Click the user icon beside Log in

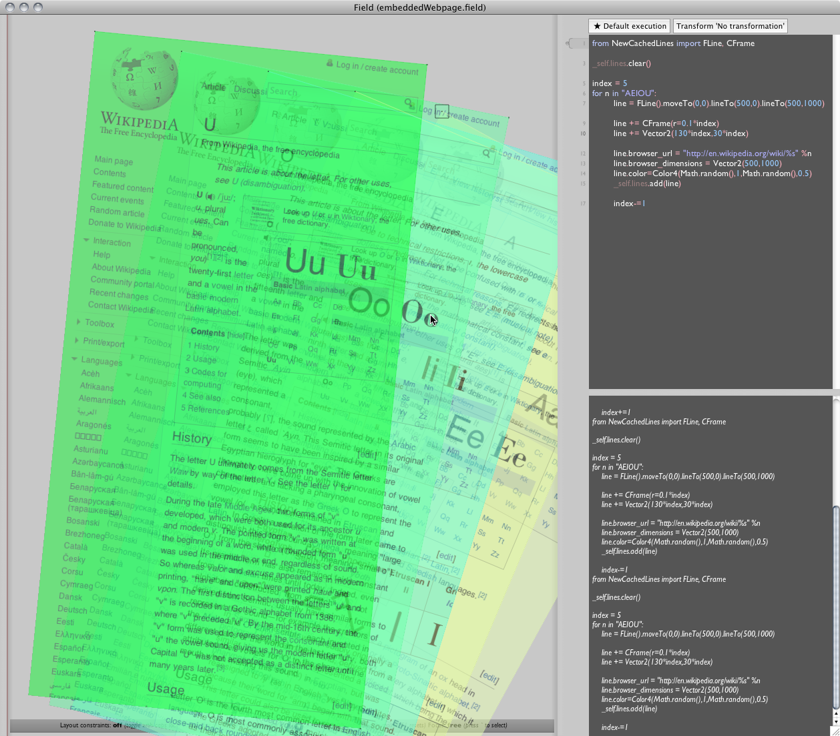click(329, 63)
